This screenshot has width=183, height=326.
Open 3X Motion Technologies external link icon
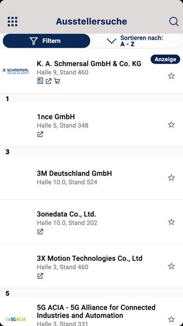[x=40, y=276]
